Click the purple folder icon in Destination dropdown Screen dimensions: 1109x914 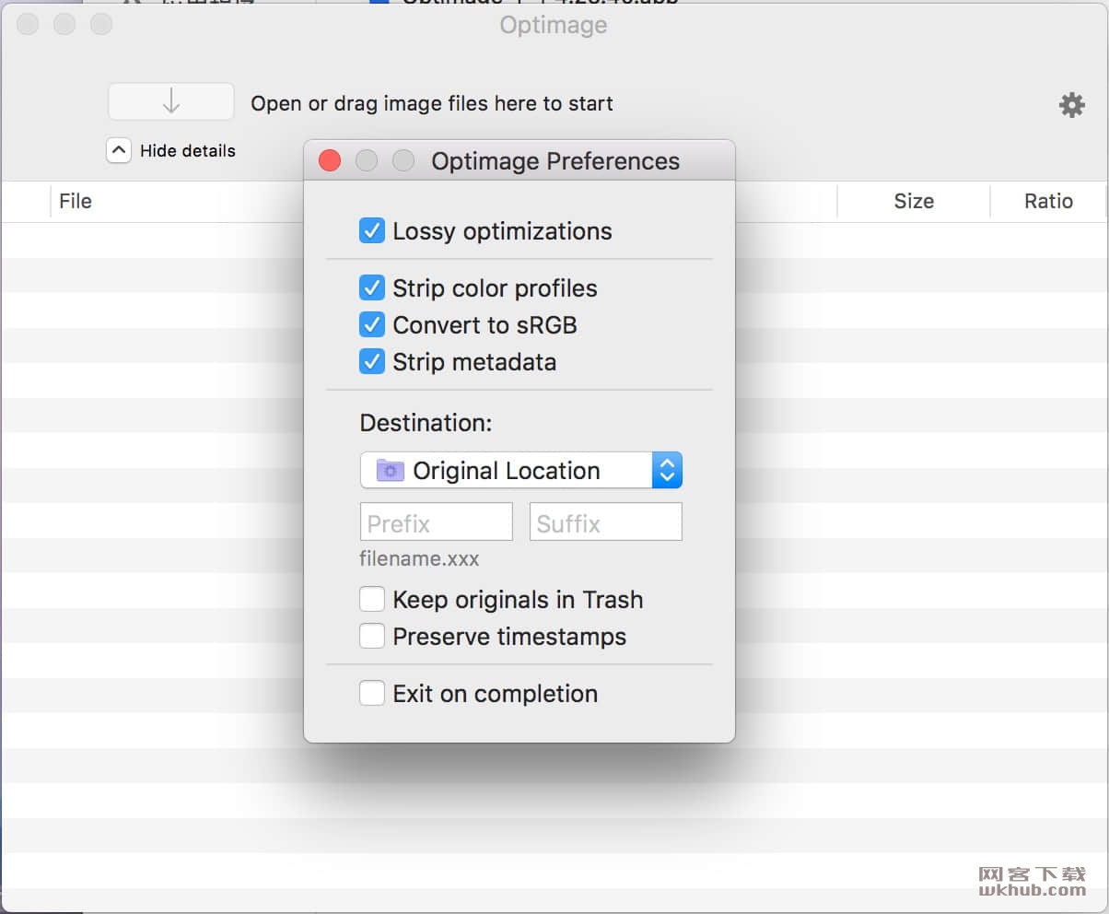point(391,470)
